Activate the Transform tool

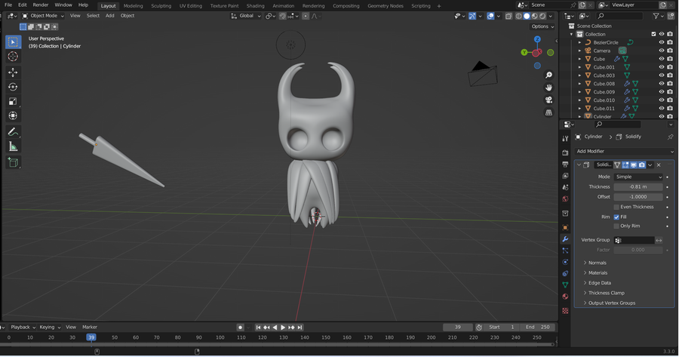click(13, 115)
